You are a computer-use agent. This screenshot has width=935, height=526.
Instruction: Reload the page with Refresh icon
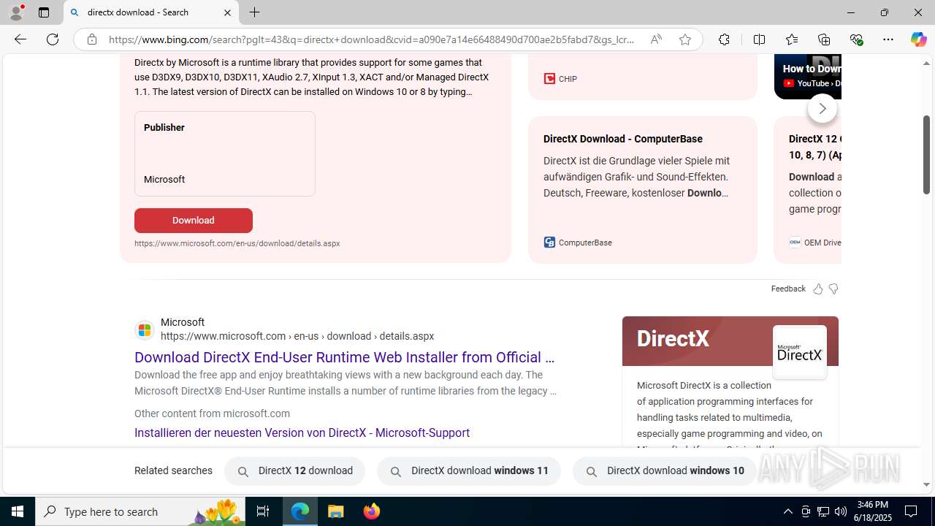click(53, 39)
